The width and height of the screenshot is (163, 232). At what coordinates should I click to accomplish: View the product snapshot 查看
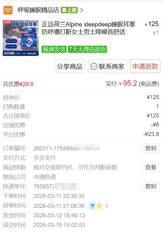pyautogui.click(x=151, y=167)
